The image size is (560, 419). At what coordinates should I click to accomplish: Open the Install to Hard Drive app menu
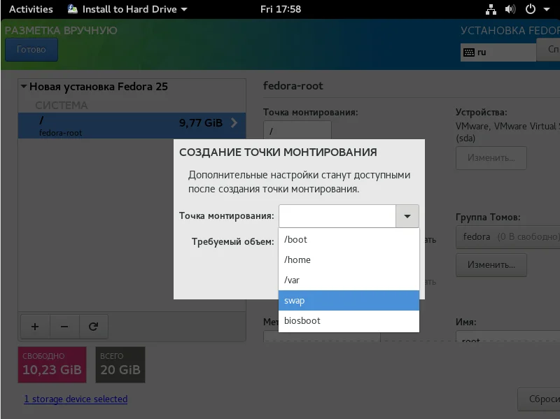127,9
